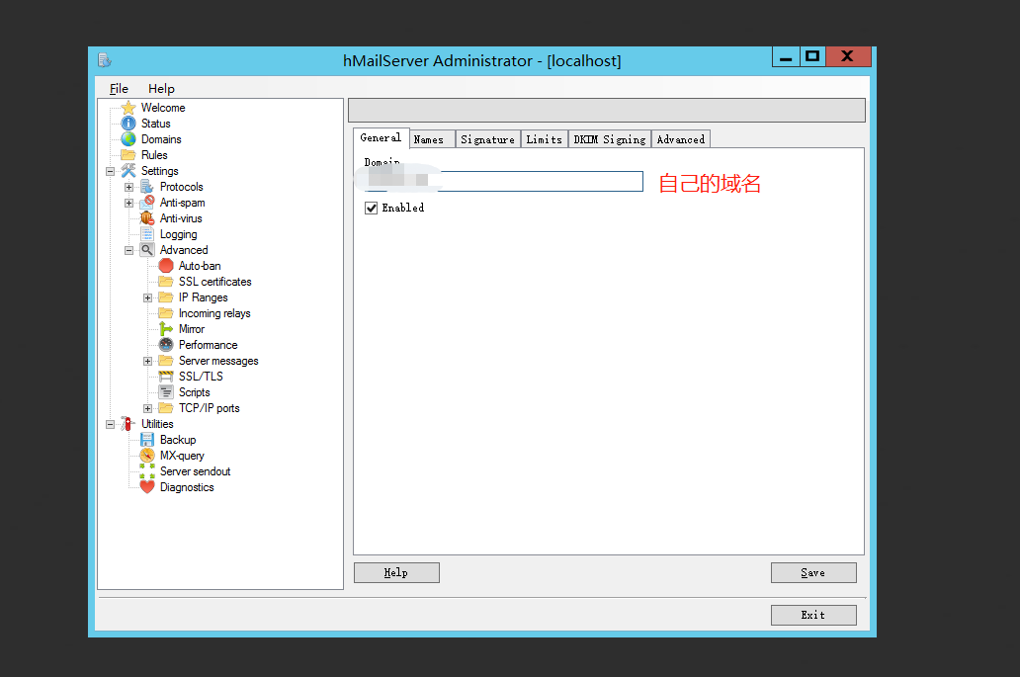This screenshot has width=1020, height=677.
Task: Click the Help button
Action: 396,573
